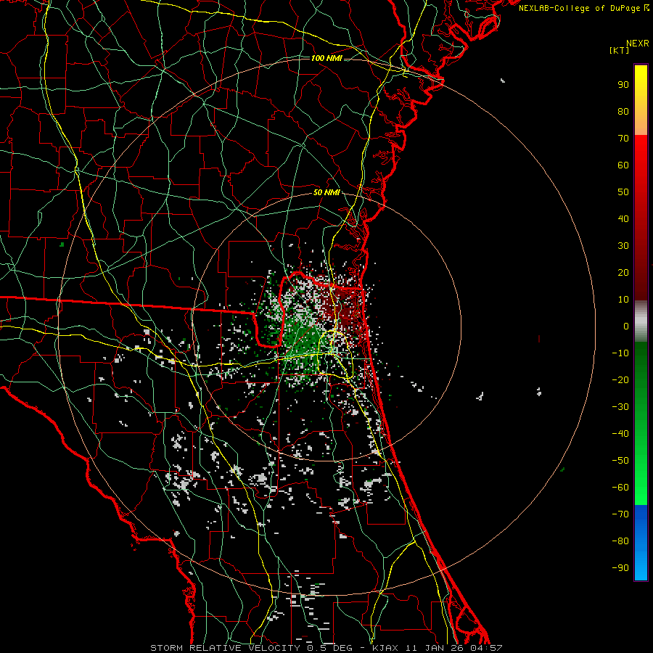The width and height of the screenshot is (653, 653).
Task: Click the positive 40 scale value
Action: (x=623, y=219)
